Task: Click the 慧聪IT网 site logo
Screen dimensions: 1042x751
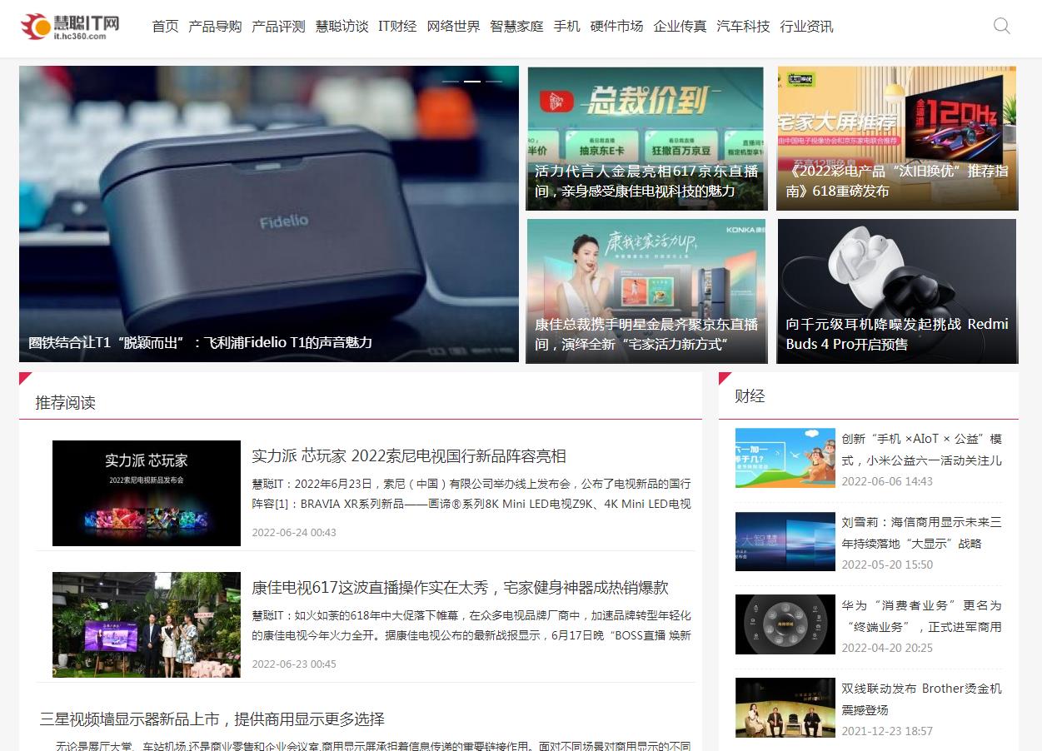Action: tap(70, 27)
